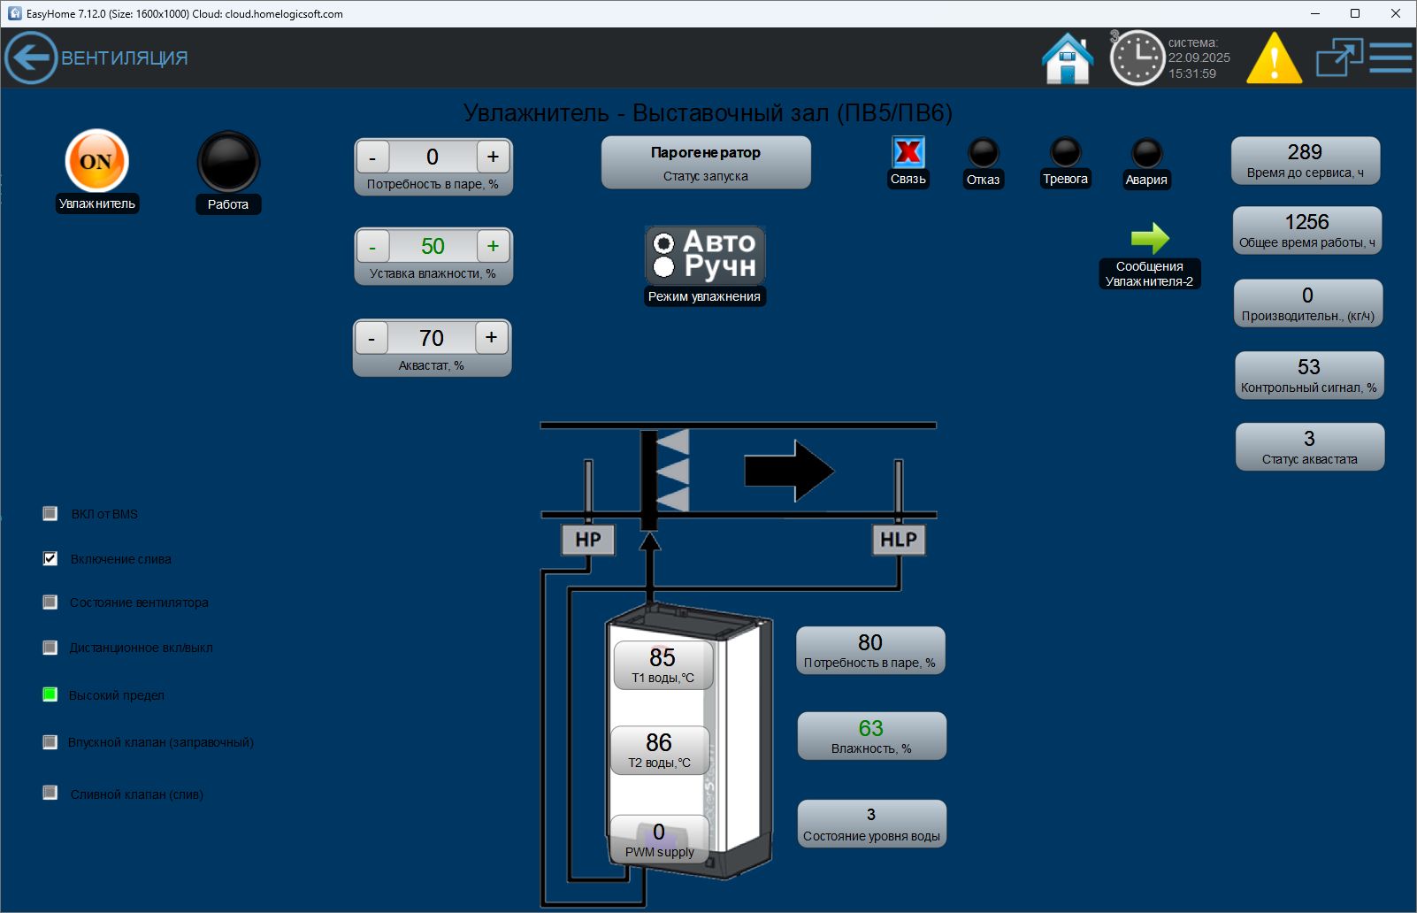Click the green arrow for humidifier-2 messages
Image resolution: width=1417 pixels, height=913 pixels.
1150,238
